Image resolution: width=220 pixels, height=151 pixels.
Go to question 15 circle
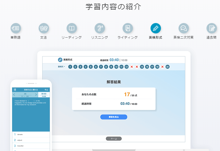pos(142,67)
